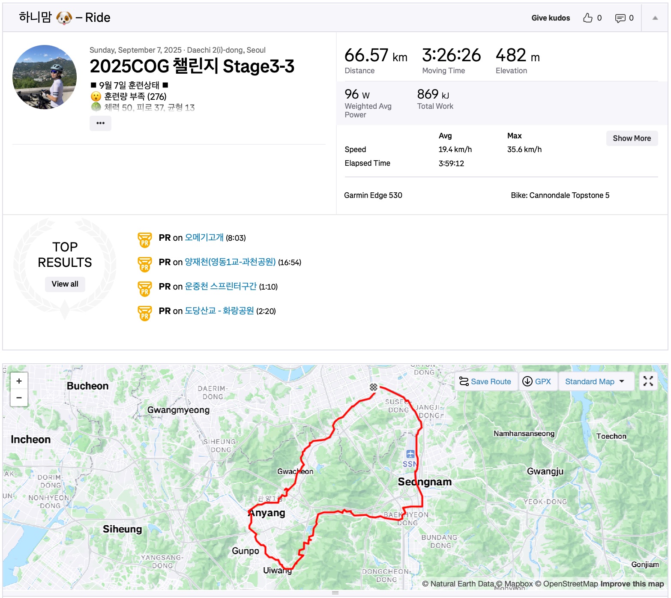The width and height of the screenshot is (671, 598).
Task: Open the 도당산교 - 화랑공원 segment link
Action: coord(219,311)
